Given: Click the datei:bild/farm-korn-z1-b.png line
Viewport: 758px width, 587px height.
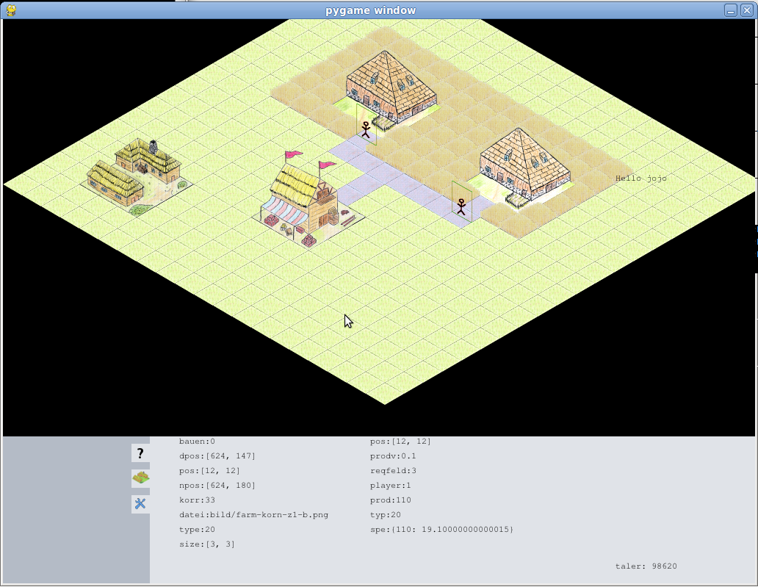Looking at the screenshot, I should pyautogui.click(x=253, y=515).
